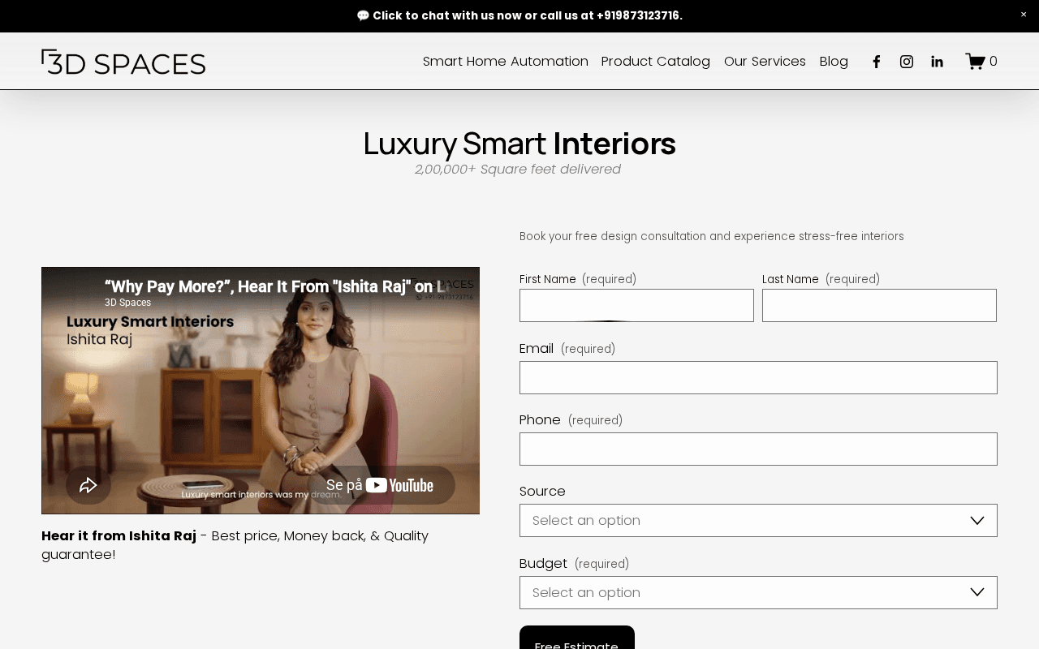Play the Ishita Raj video
The height and width of the screenshot is (649, 1039).
(261, 390)
